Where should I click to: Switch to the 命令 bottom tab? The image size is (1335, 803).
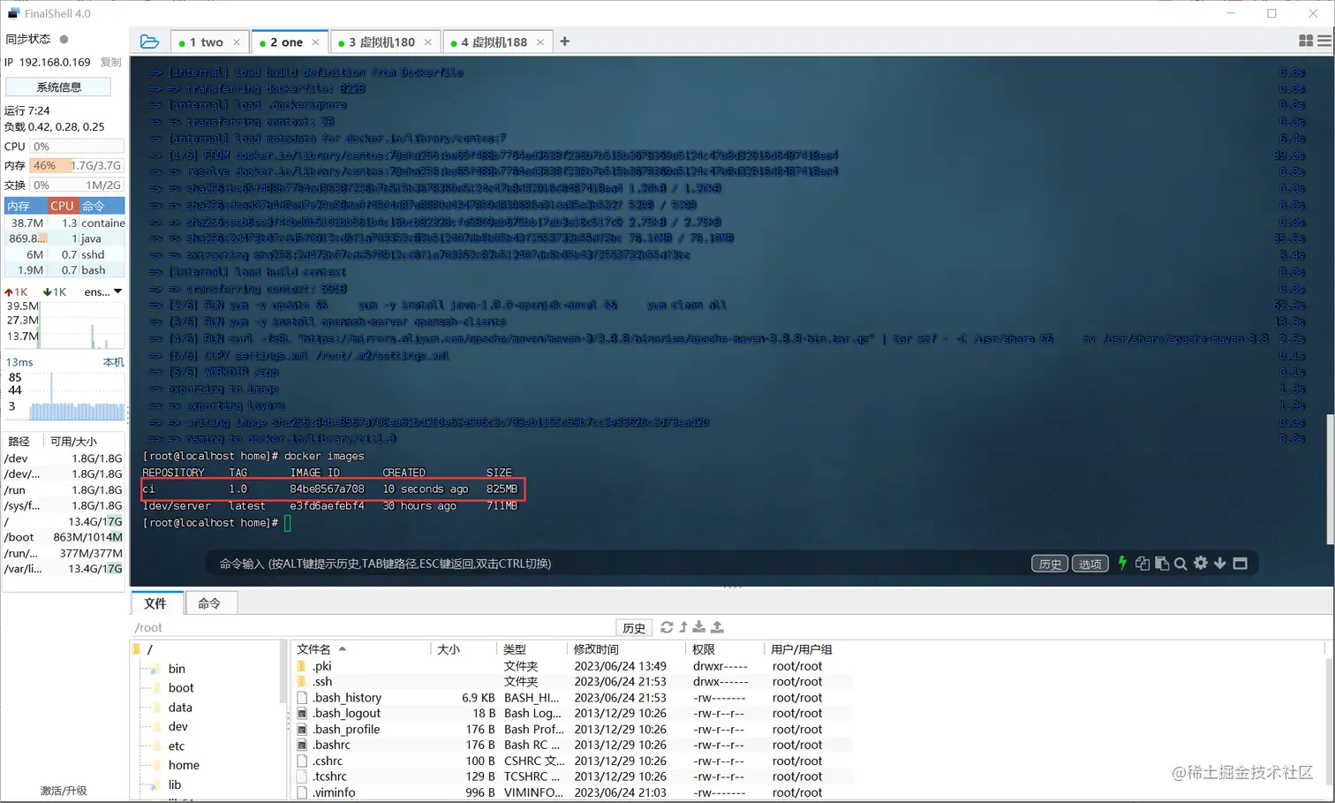click(209, 603)
